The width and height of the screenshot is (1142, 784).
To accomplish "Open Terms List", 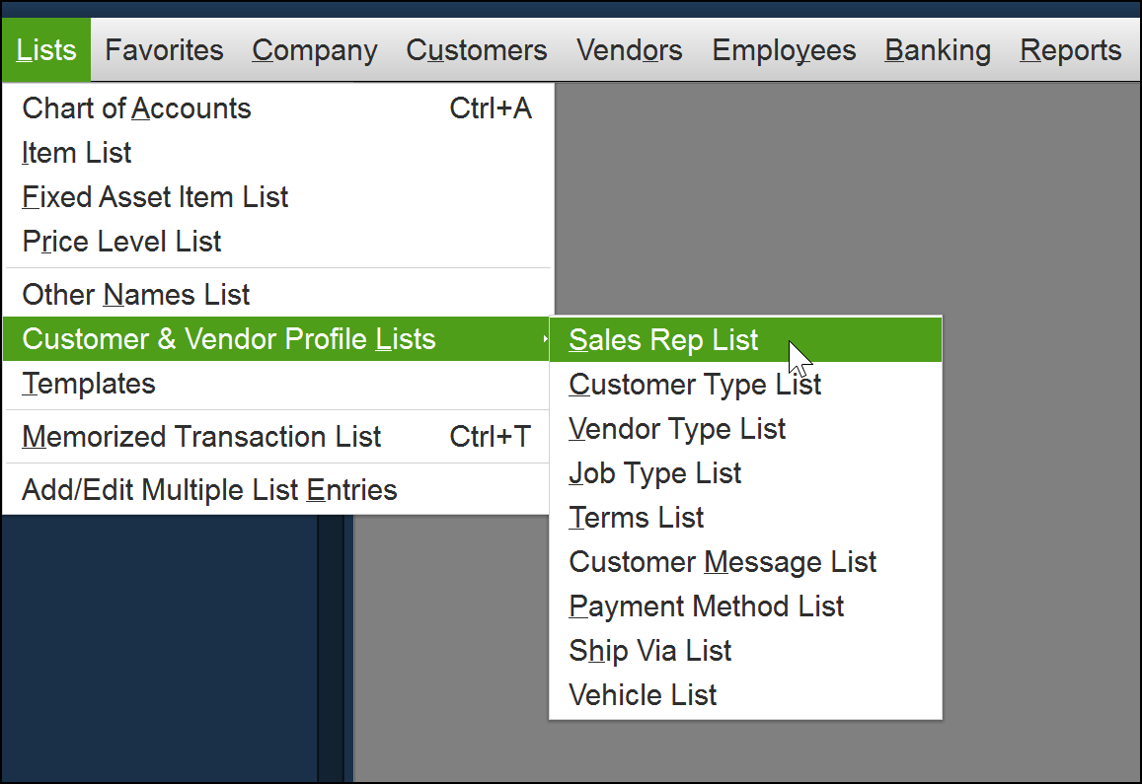I will pos(745,518).
